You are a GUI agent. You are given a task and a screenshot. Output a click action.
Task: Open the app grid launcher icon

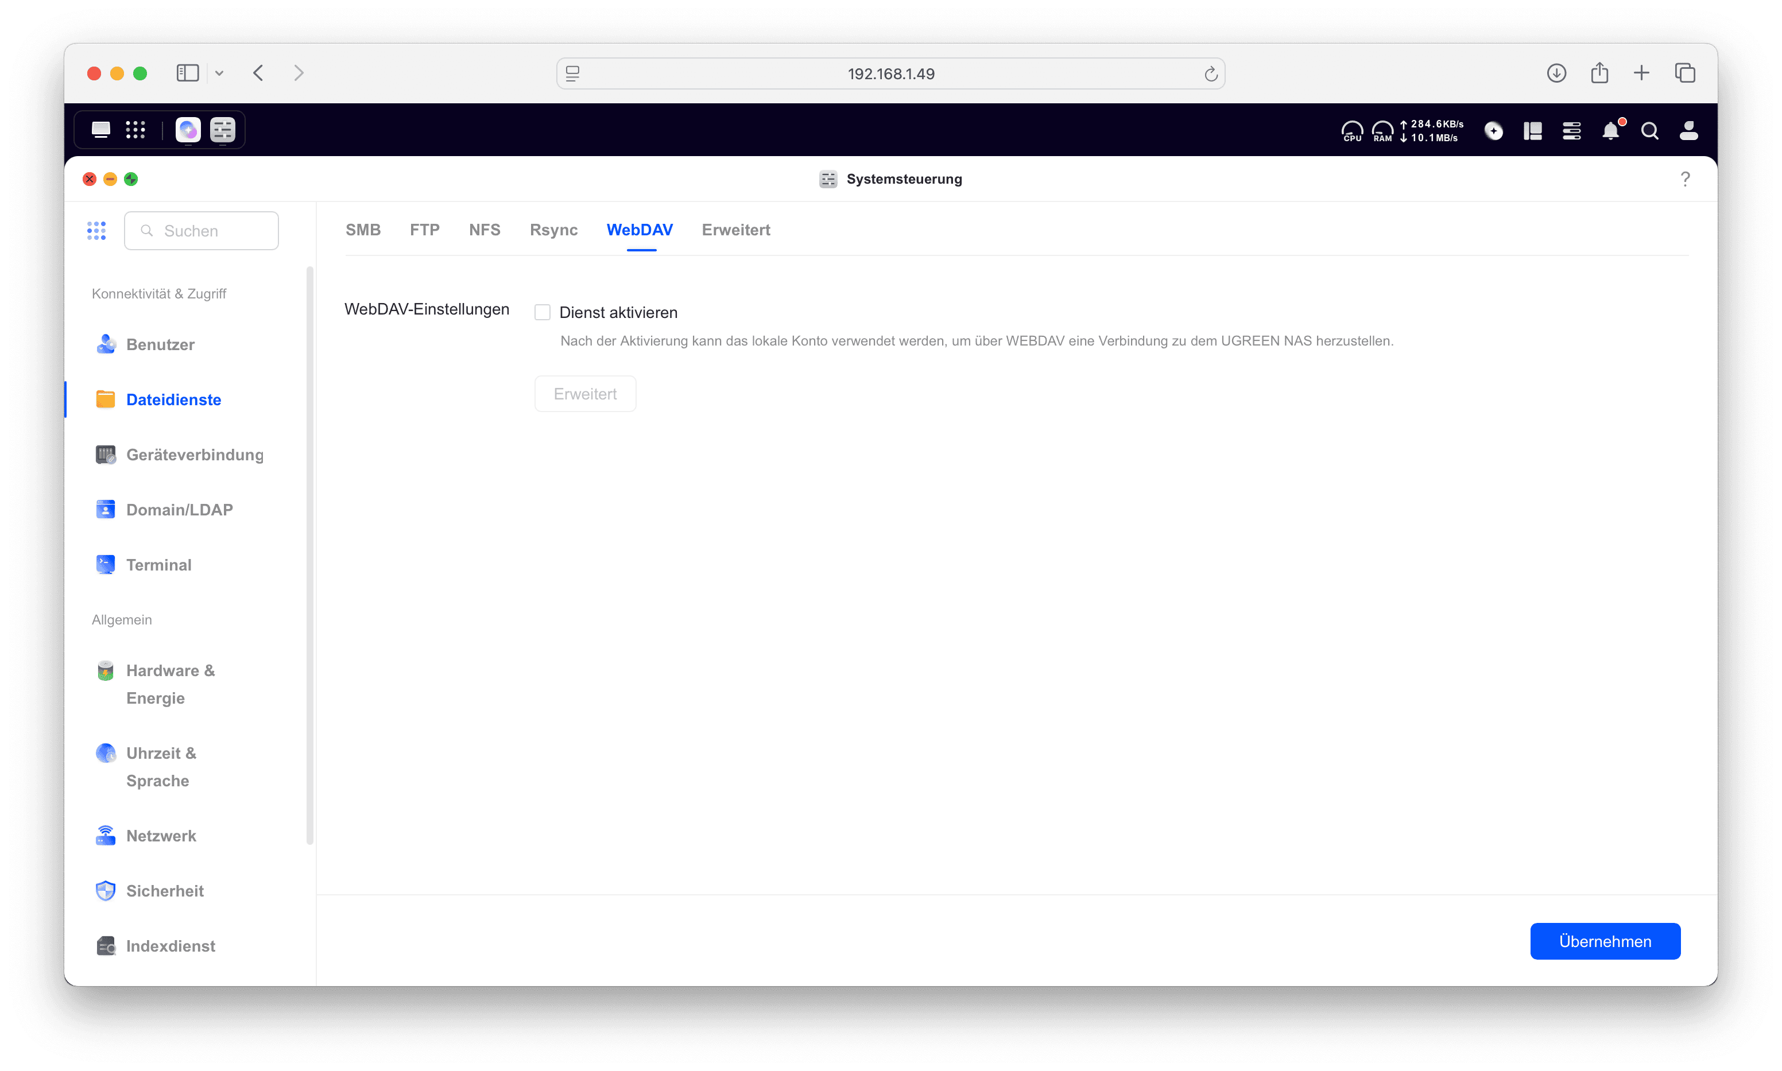pos(135,130)
